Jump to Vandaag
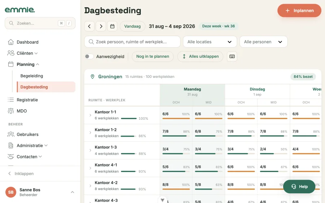The height and width of the screenshot is (203, 325). pyautogui.click(x=133, y=26)
